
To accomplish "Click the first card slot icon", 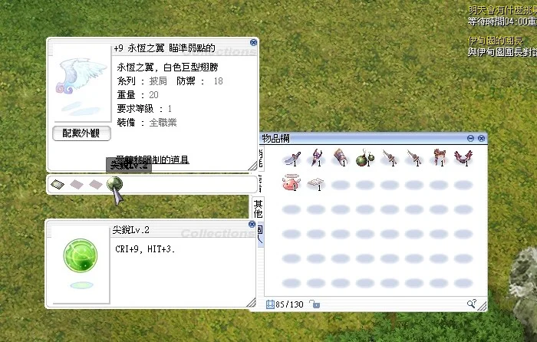I will 58,185.
